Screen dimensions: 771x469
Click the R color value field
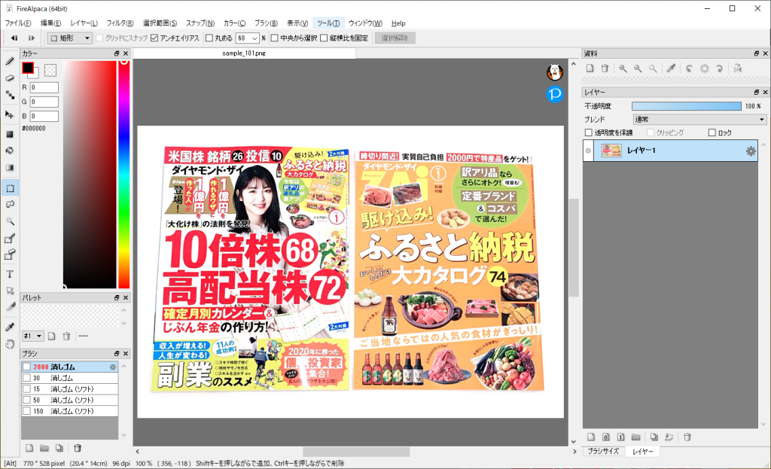44,87
